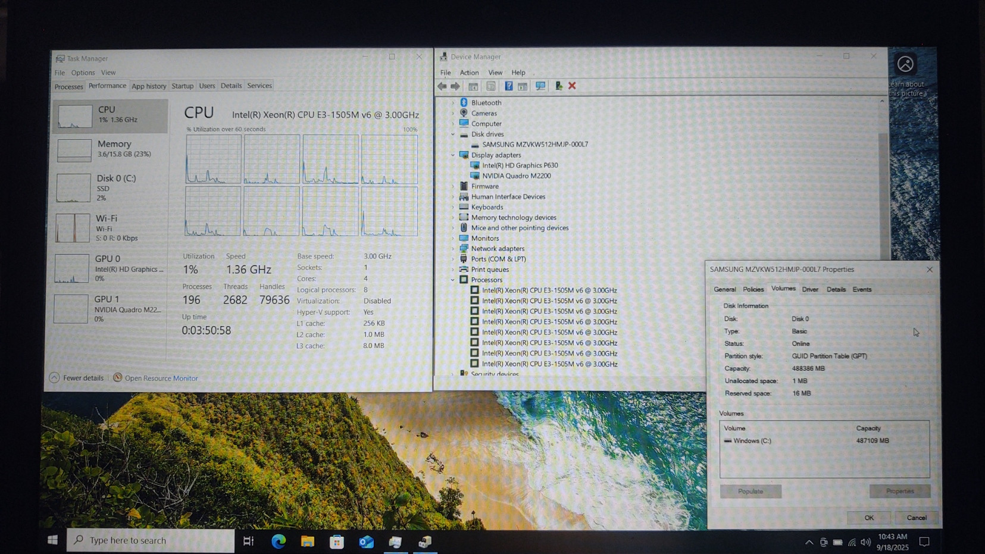Collapse the Processors tree node
Image resolution: width=985 pixels, height=554 pixels.
[453, 280]
